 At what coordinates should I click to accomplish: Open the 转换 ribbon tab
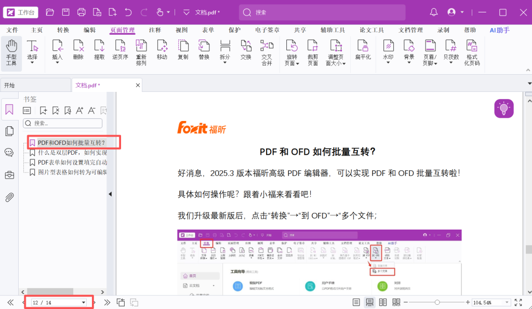tap(63, 30)
